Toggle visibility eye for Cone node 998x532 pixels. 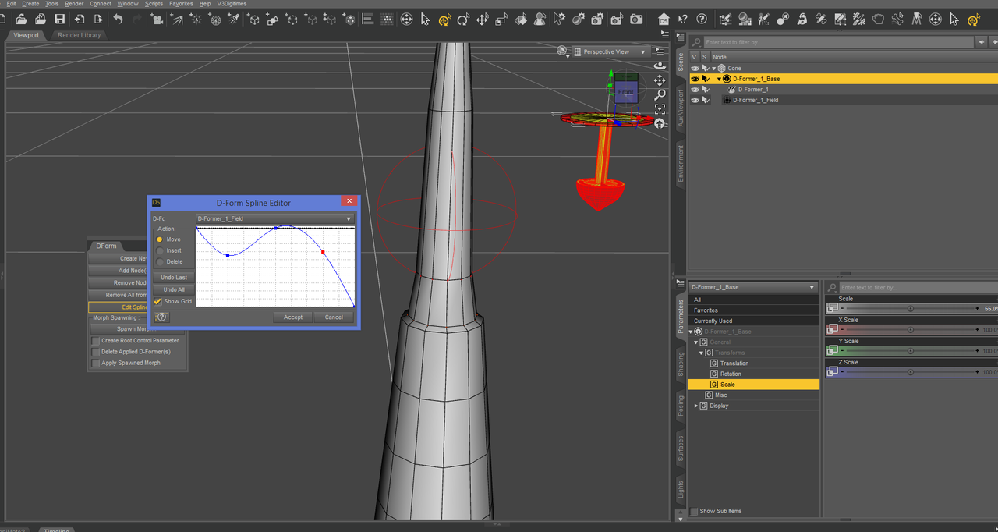(695, 69)
